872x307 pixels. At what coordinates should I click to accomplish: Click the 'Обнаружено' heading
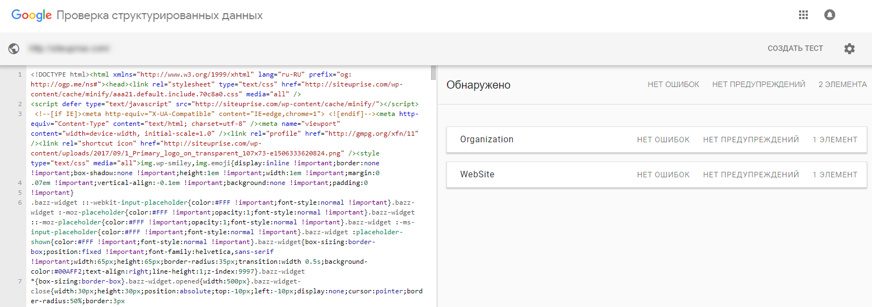[478, 85]
